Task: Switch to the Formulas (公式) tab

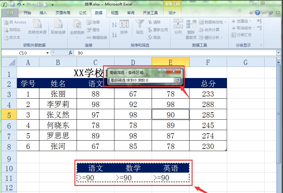Action: pyautogui.click(x=83, y=13)
